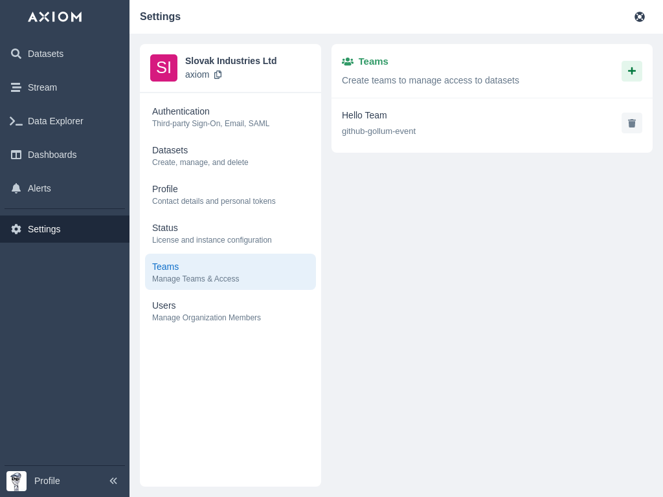
Task: Click the Dashboards panel icon
Action: 16,155
